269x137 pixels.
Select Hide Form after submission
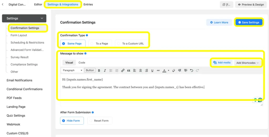point(72,120)
